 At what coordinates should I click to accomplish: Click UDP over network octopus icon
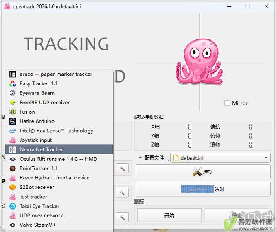click(13, 215)
